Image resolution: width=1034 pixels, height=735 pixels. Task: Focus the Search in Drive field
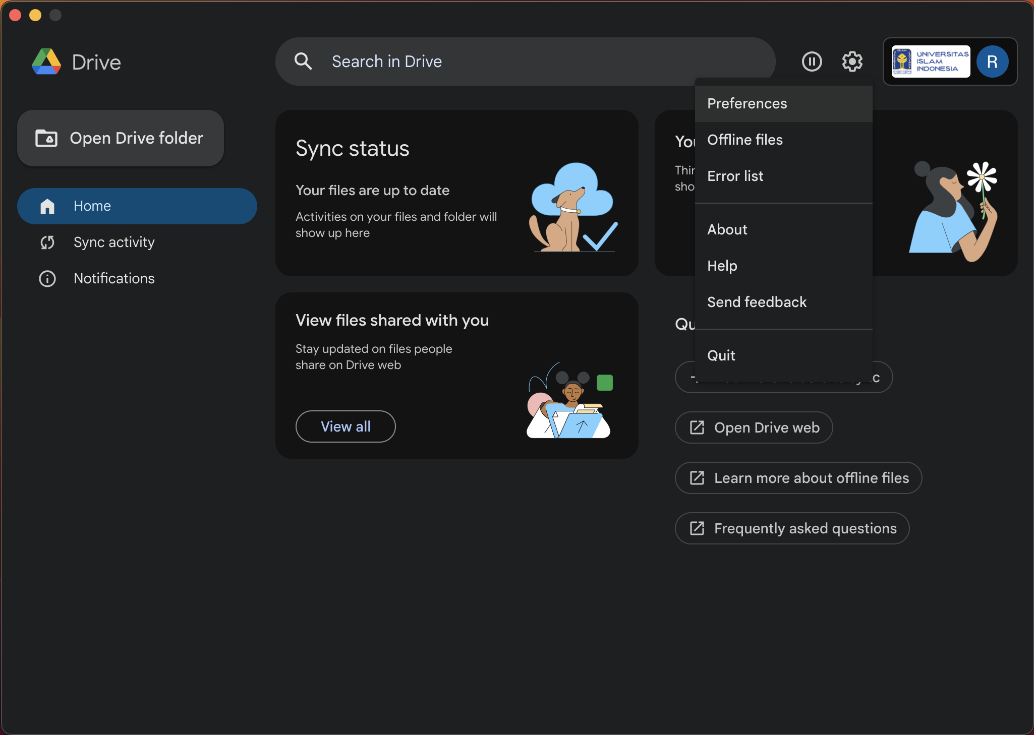click(525, 62)
